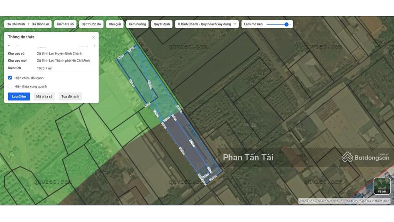Switch to Vệ tinh satellite map view

point(382,186)
